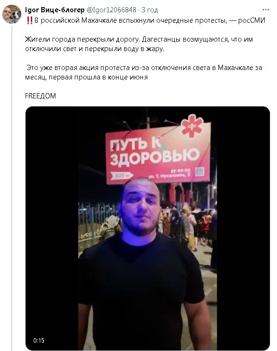The width and height of the screenshot is (277, 351).
Task: Click the 0:15 video duration badge
Action: click(x=39, y=341)
